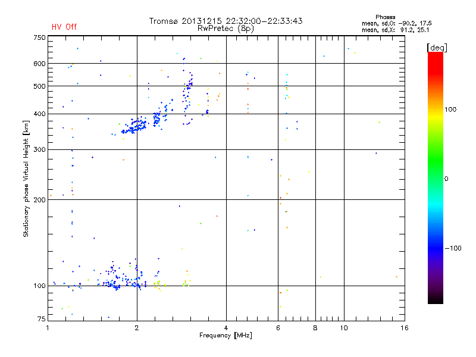
Task: Click the "Phases" heading
Action: [x=385, y=17]
